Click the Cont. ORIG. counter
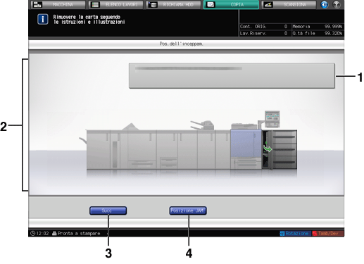The image size is (364, 264). pyautogui.click(x=265, y=27)
